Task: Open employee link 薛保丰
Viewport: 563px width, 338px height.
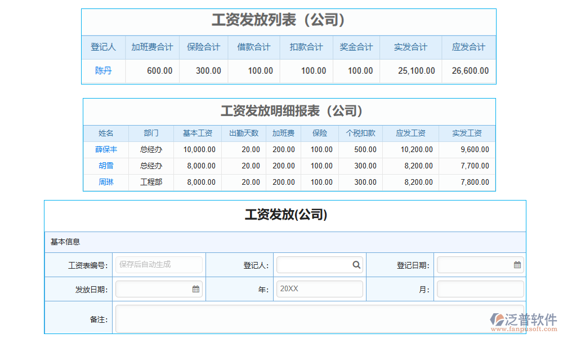Action: pyautogui.click(x=106, y=150)
